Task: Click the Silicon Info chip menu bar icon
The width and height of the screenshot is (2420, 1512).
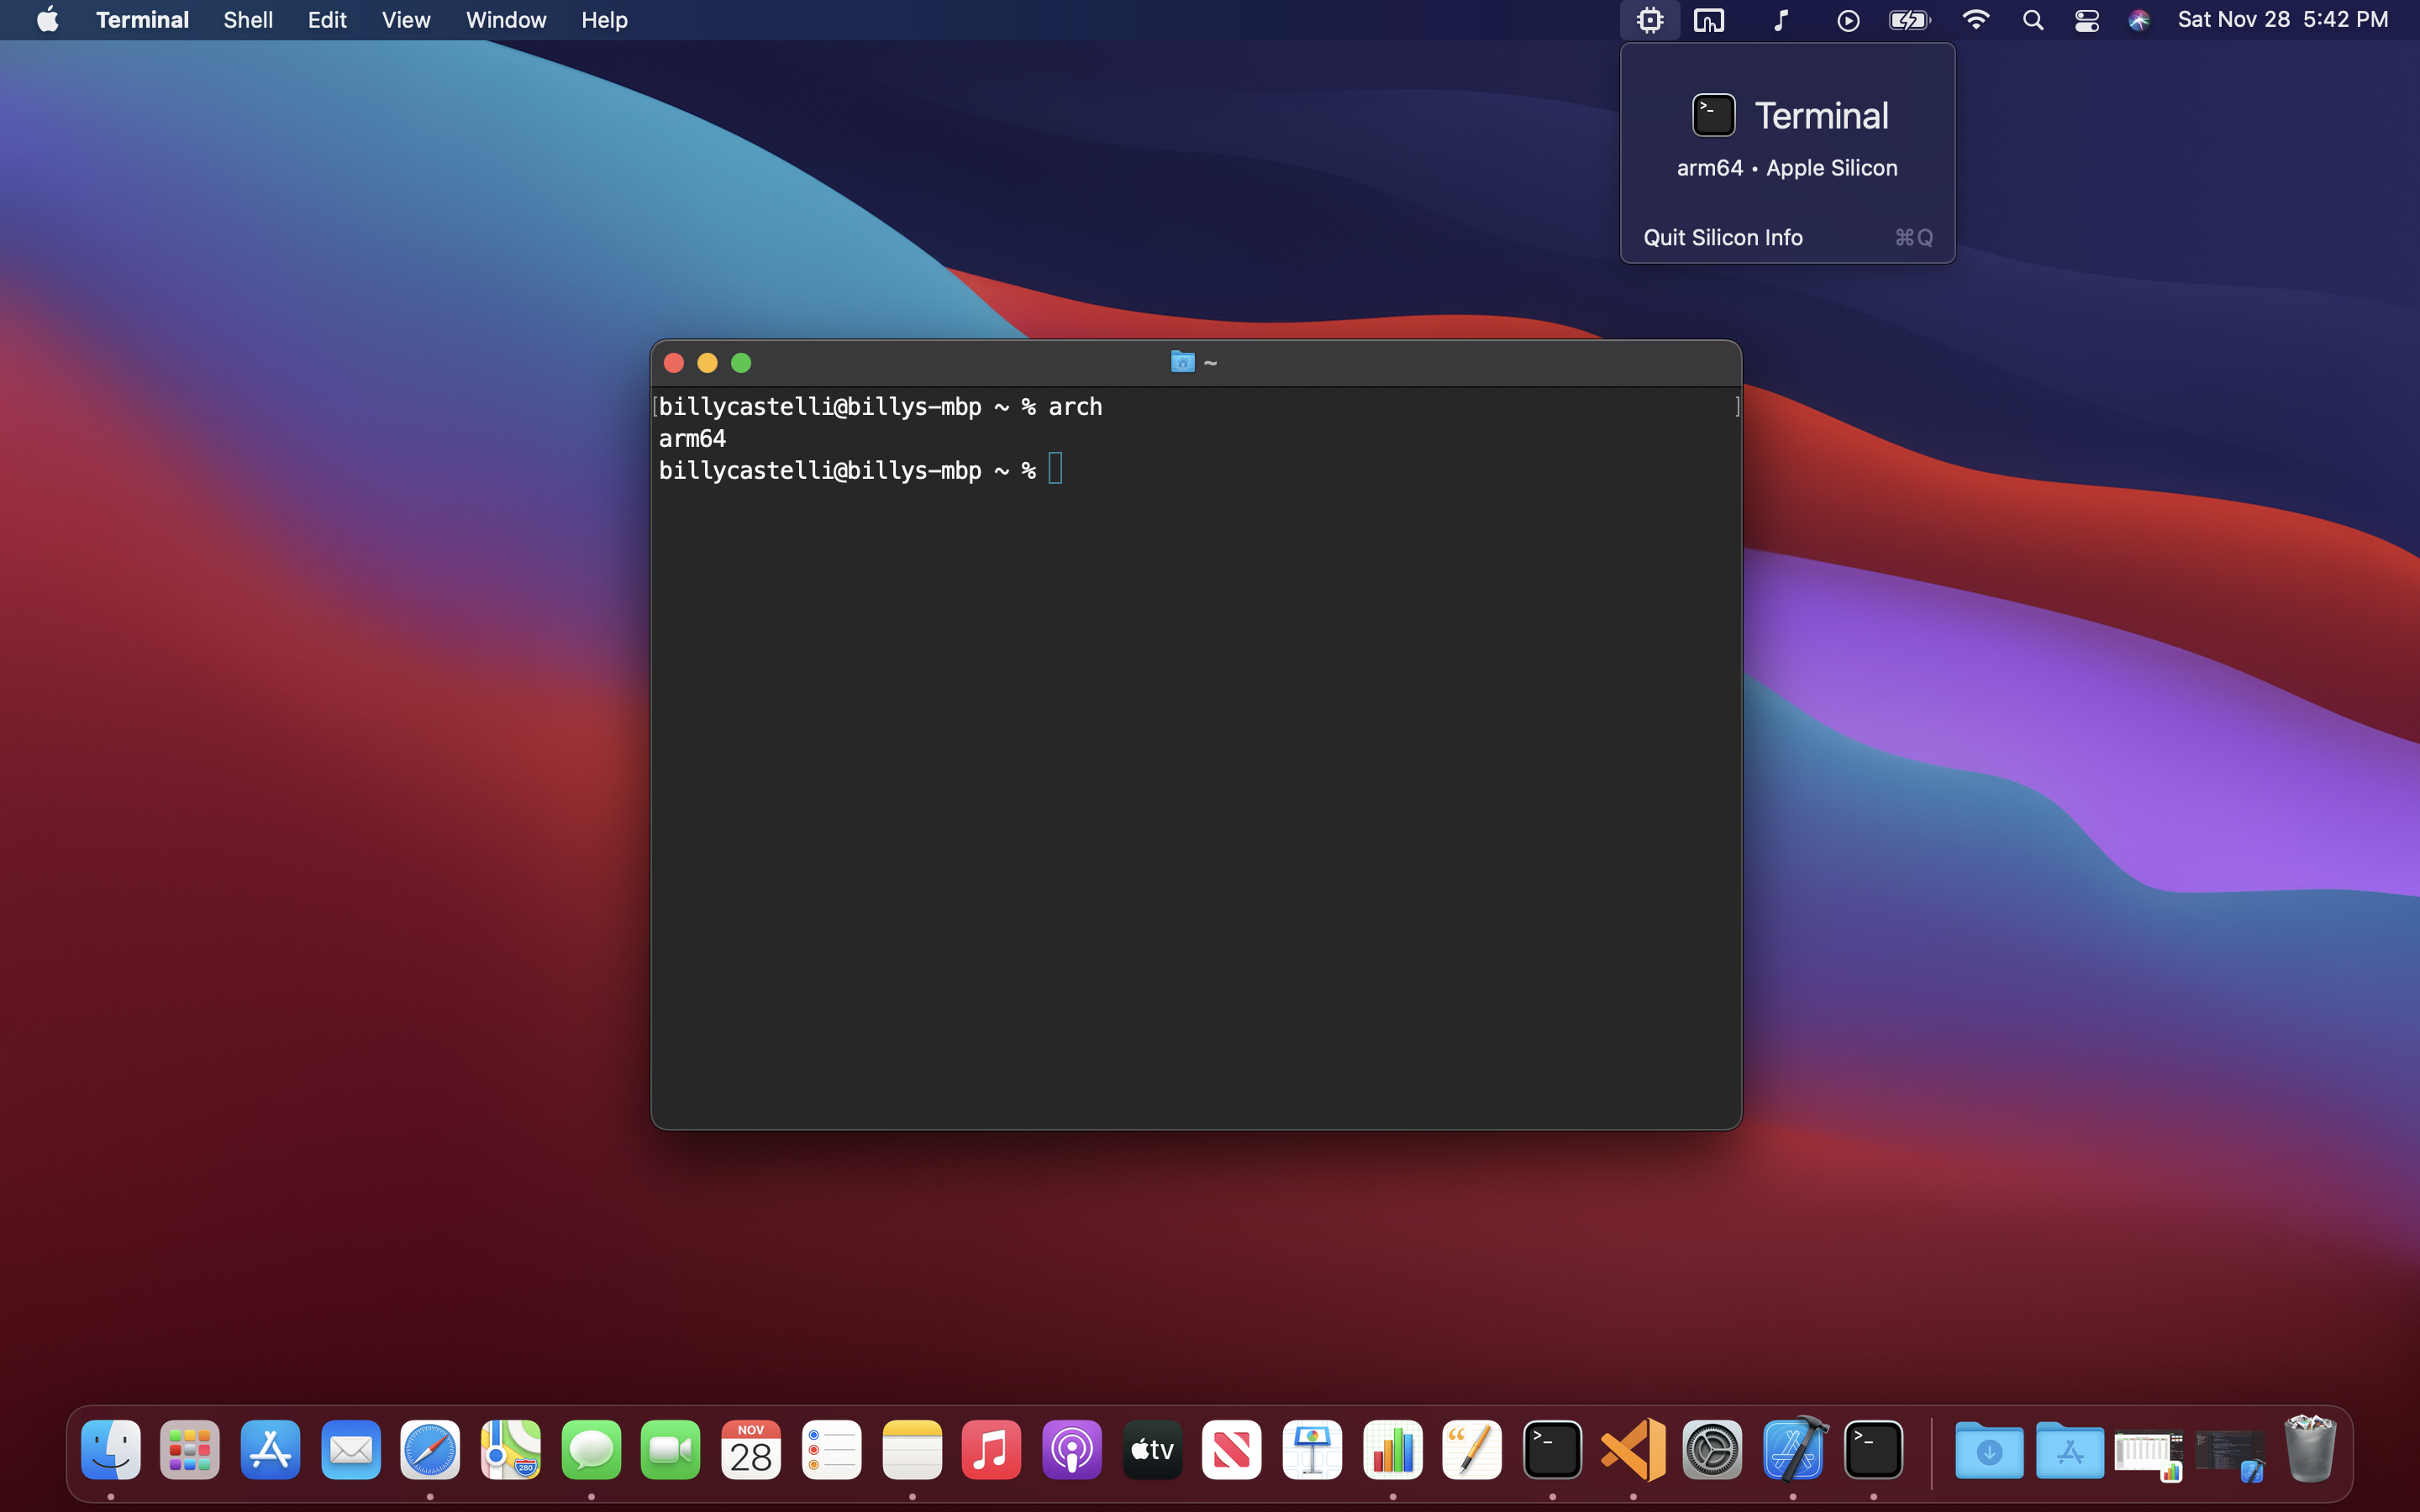Action: (1649, 20)
